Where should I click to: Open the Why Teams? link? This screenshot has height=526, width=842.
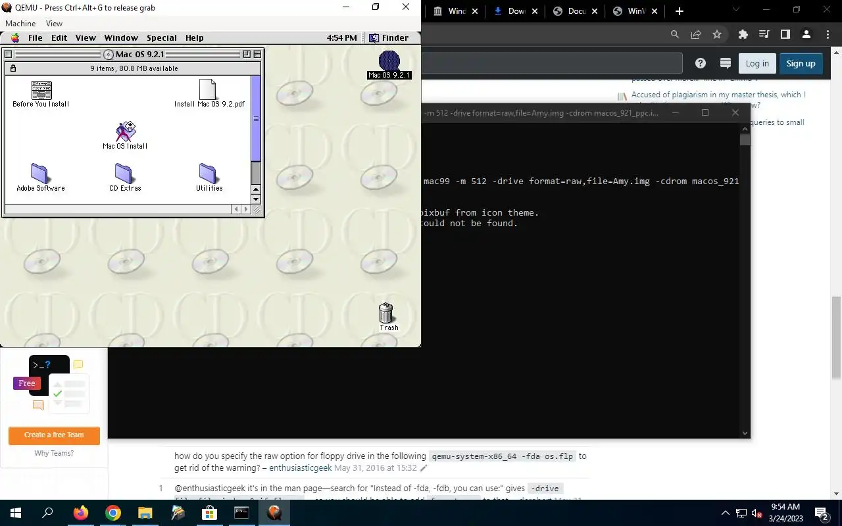tap(54, 453)
